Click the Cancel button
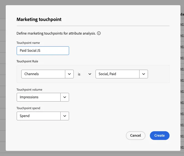 135,135
